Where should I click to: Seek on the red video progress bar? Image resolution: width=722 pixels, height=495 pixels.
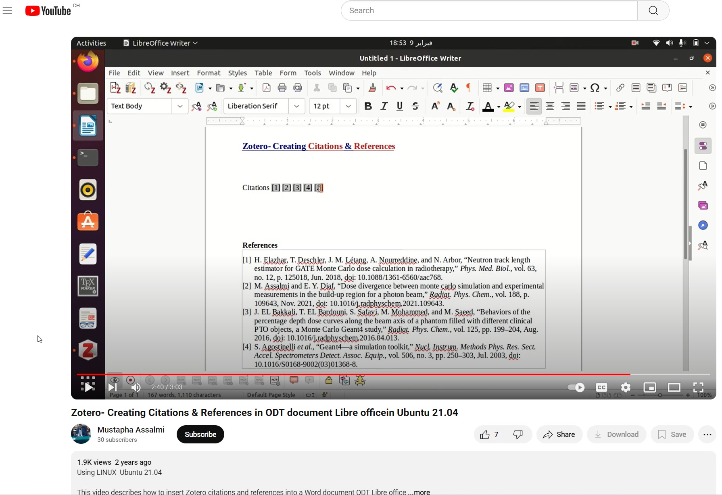(x=393, y=374)
